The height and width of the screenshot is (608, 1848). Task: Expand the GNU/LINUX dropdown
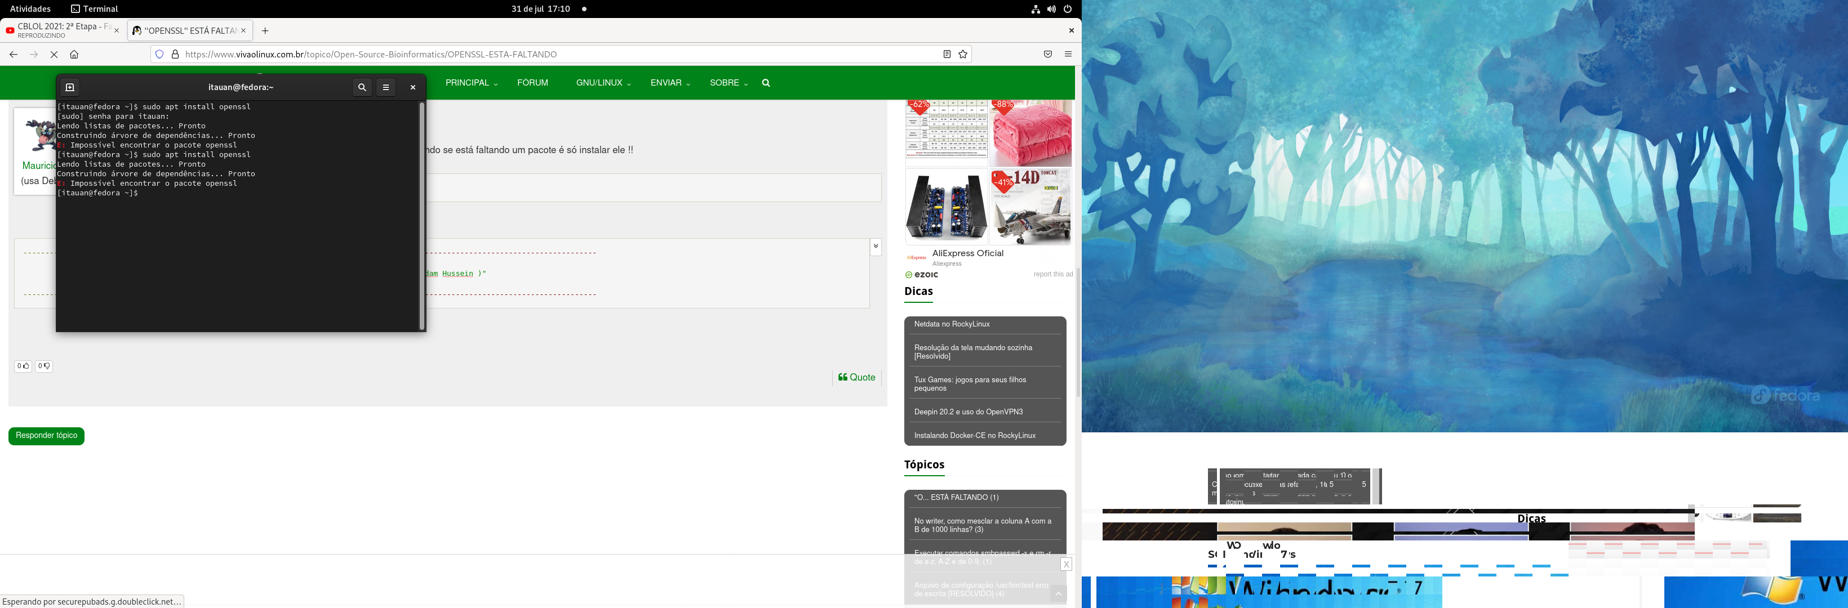point(603,83)
